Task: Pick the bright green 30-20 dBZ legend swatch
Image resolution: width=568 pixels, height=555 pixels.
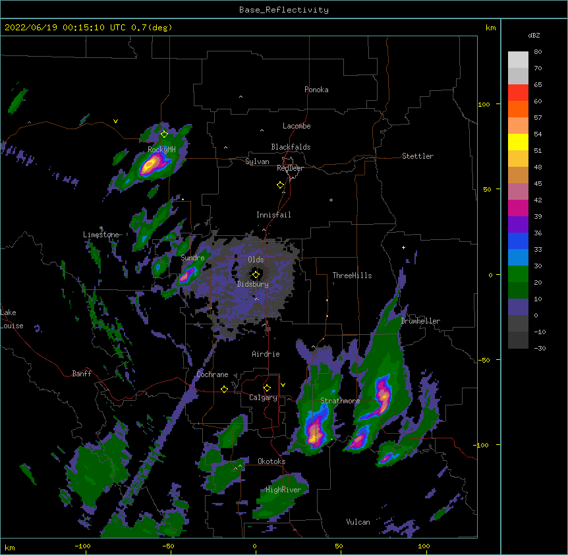Action: pos(518,274)
